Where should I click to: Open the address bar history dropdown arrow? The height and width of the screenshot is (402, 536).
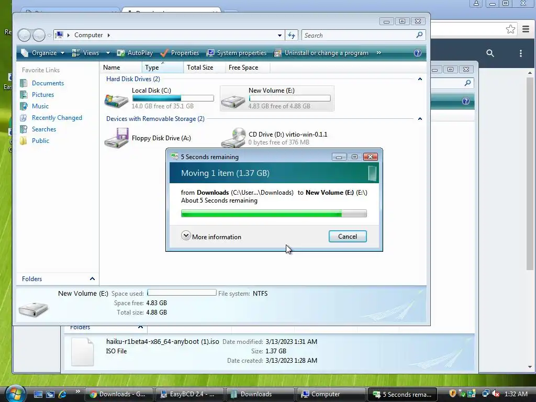pos(280,35)
